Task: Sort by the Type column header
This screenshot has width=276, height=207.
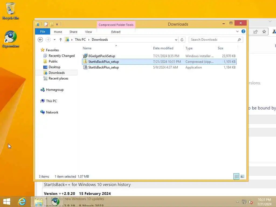Action: 189,48
